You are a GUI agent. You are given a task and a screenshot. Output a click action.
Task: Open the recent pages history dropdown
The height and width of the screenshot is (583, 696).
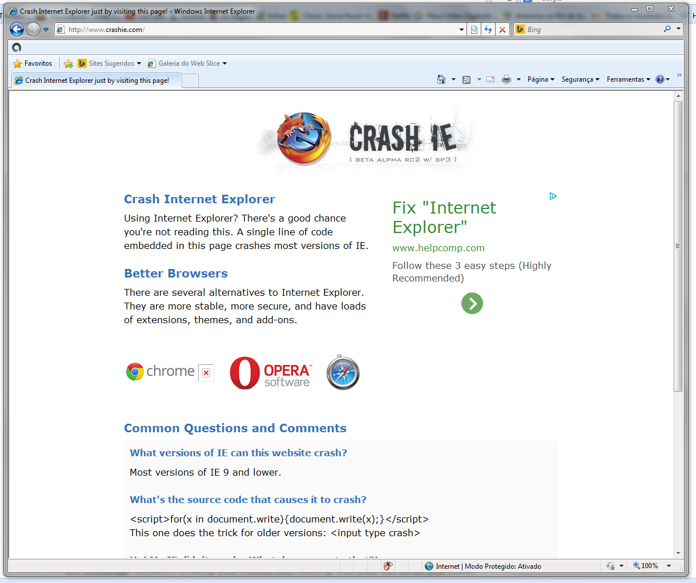pos(46,30)
